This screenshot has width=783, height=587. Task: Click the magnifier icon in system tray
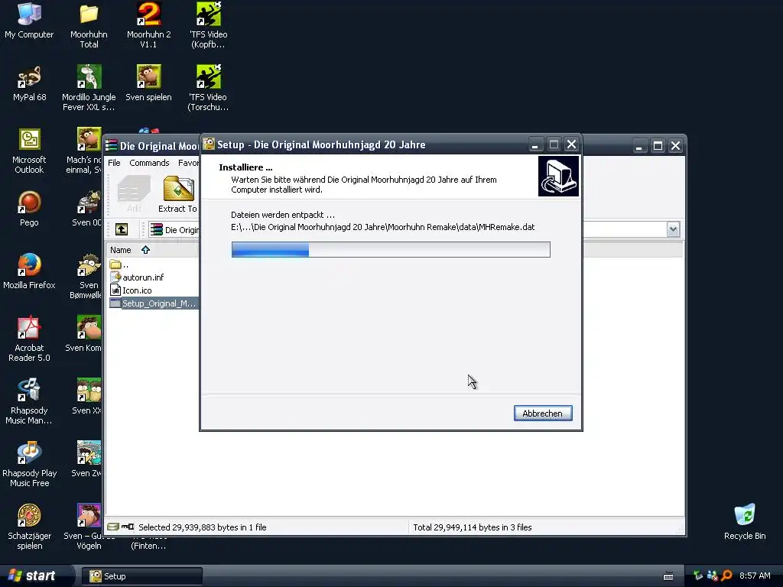(726, 576)
